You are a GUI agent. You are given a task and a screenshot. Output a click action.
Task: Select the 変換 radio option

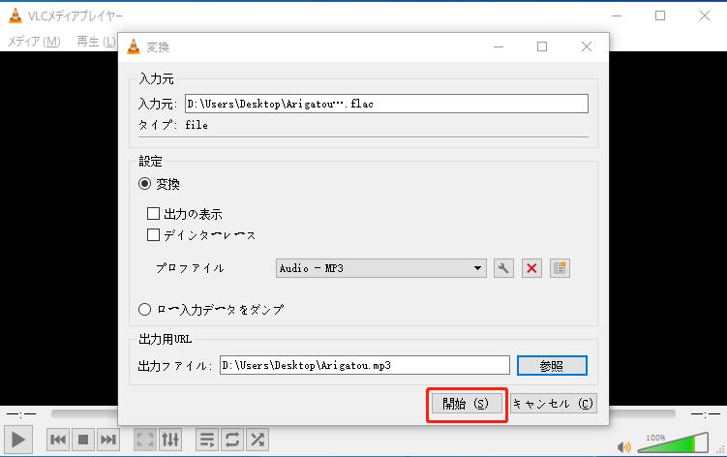144,184
